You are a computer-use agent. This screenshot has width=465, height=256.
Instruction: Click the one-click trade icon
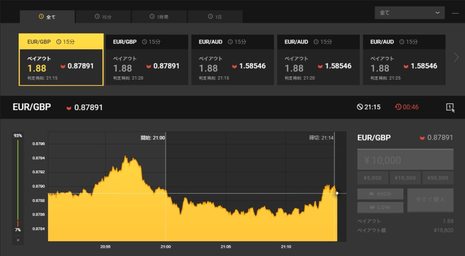[450, 108]
